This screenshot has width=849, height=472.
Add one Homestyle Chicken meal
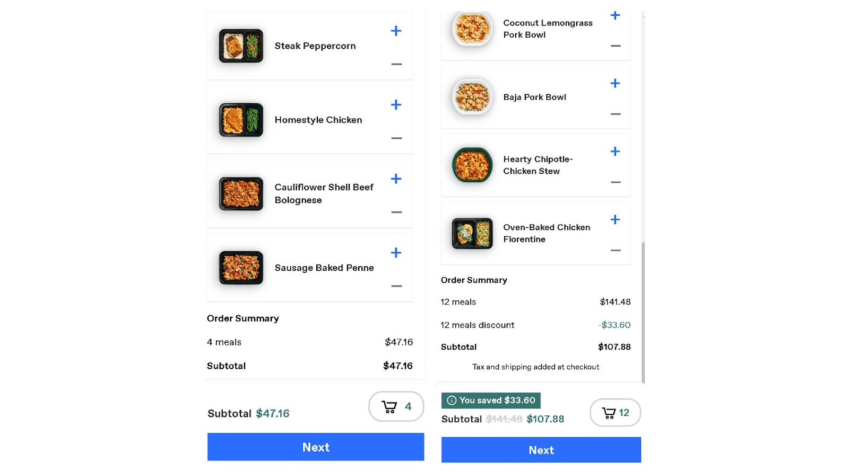click(x=396, y=105)
